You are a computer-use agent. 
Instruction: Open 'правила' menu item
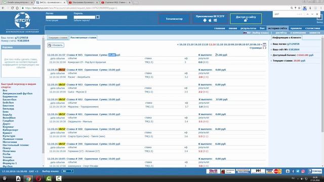296,28
